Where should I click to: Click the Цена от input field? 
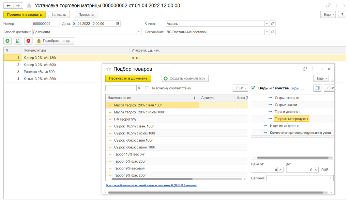pyautogui.click(x=264, y=170)
